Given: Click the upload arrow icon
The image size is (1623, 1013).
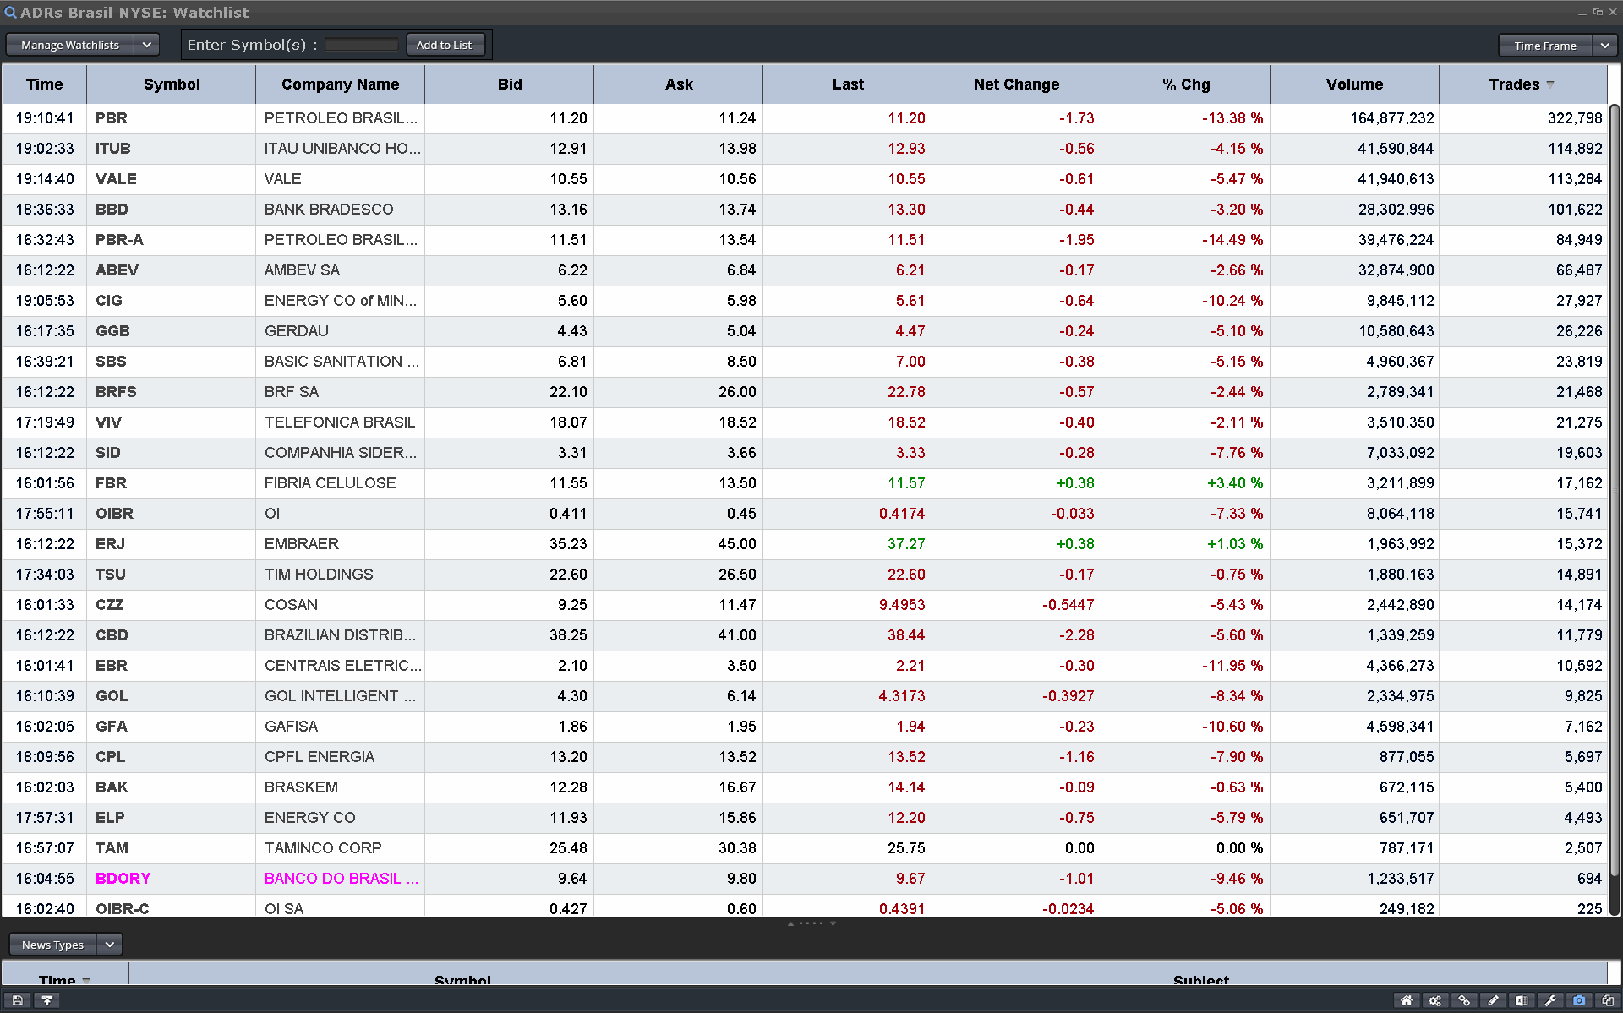Looking at the screenshot, I should (x=47, y=1000).
